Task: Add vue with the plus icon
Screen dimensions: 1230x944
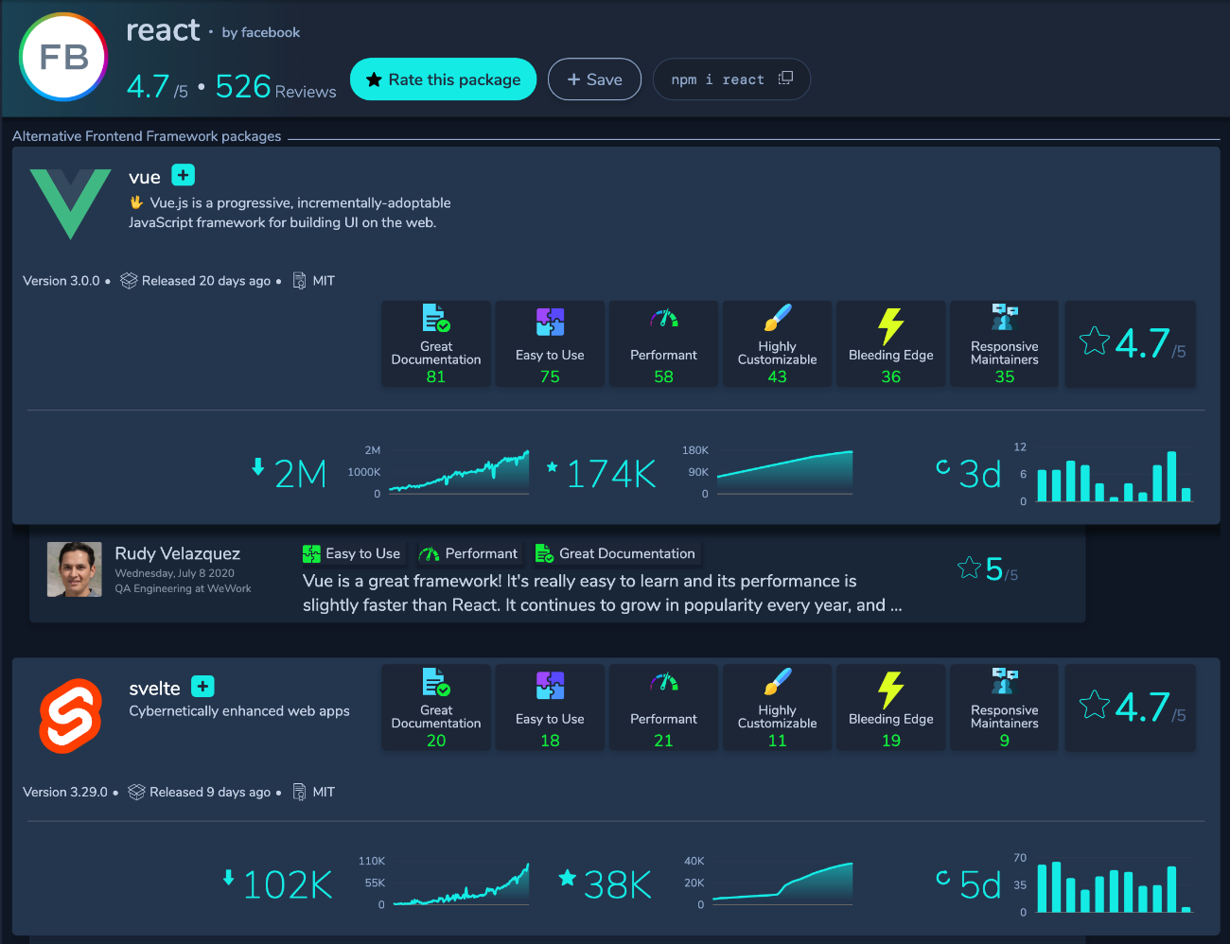Action: tap(184, 175)
